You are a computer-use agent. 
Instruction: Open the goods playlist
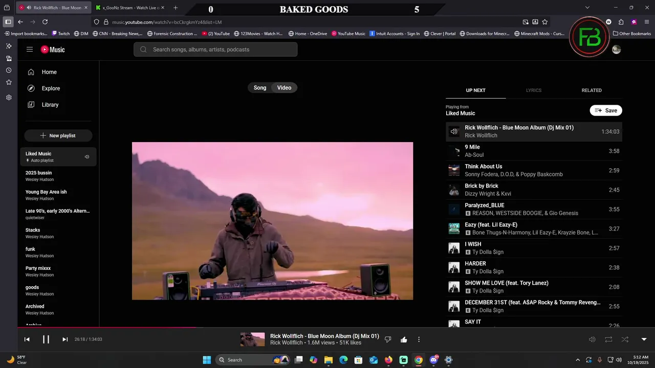tap(58, 290)
